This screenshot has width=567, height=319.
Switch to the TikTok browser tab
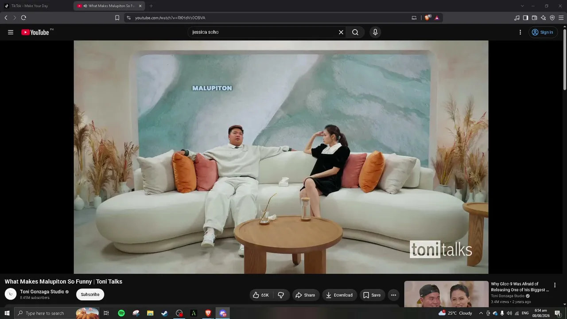click(x=36, y=6)
